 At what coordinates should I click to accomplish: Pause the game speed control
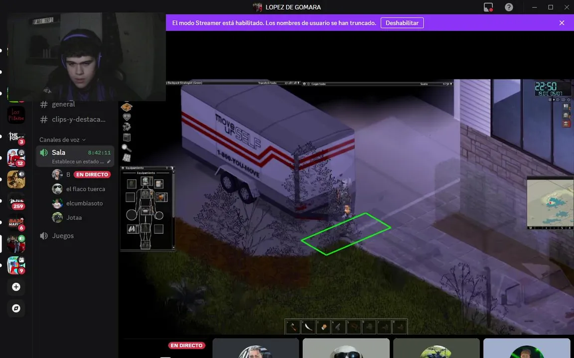click(550, 100)
